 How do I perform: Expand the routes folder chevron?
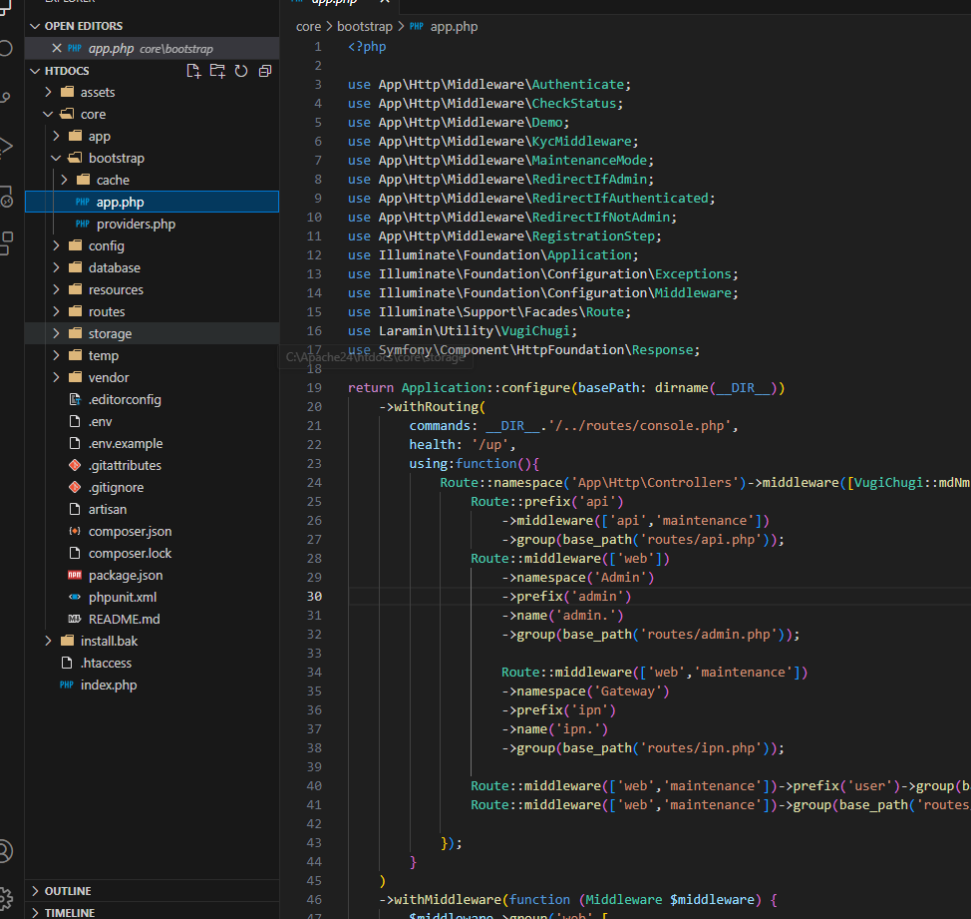tap(57, 311)
